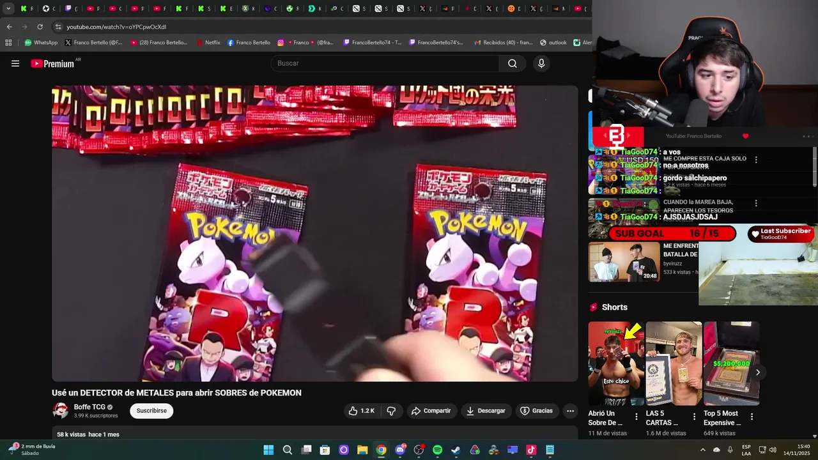The width and height of the screenshot is (818, 460).
Task: Open Netflix bookmark
Action: tap(208, 43)
